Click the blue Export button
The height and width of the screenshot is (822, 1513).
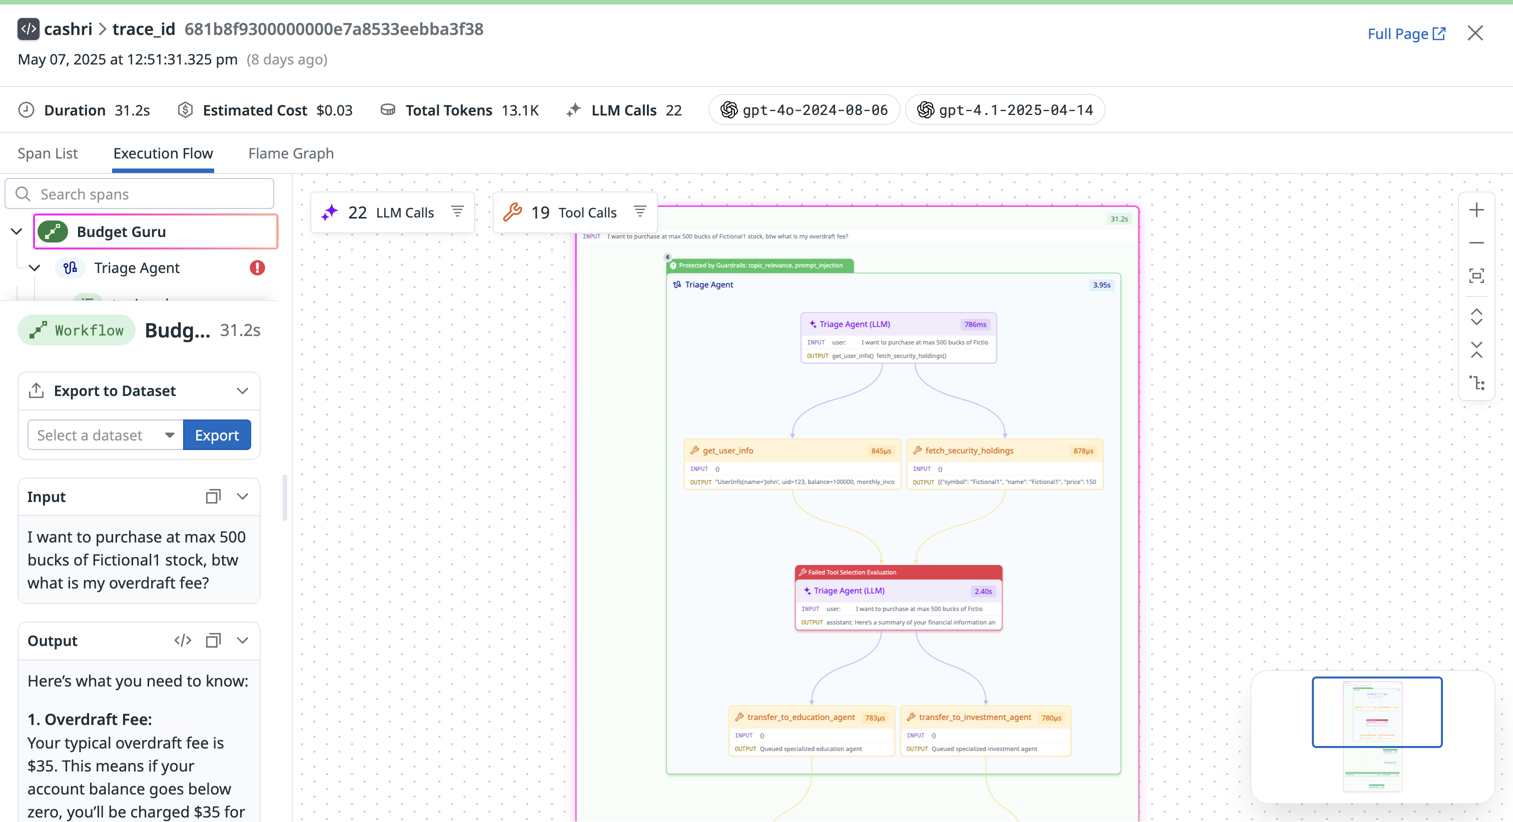pyautogui.click(x=217, y=435)
